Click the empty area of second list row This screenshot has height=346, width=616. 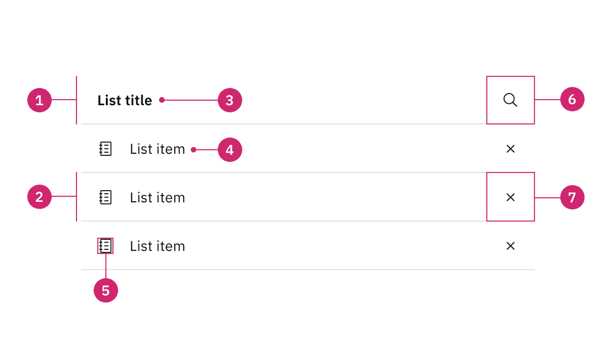click(x=332, y=198)
